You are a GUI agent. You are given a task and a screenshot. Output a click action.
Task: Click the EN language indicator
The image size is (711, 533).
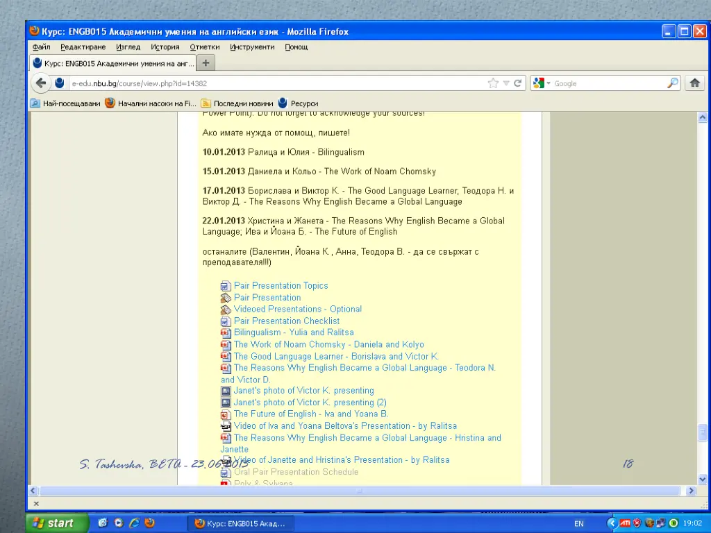(579, 523)
